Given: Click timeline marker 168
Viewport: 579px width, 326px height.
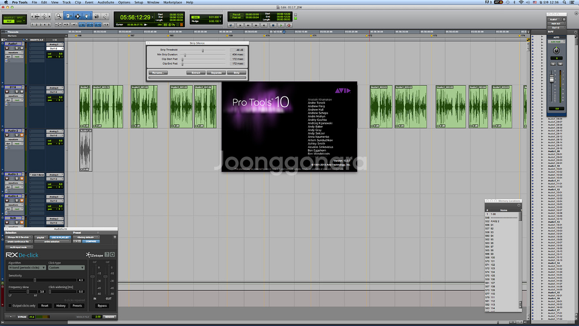Looking at the screenshot, I should (x=168, y=36).
